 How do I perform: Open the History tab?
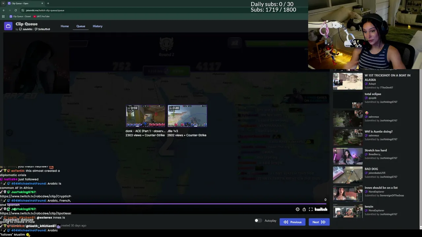98,26
